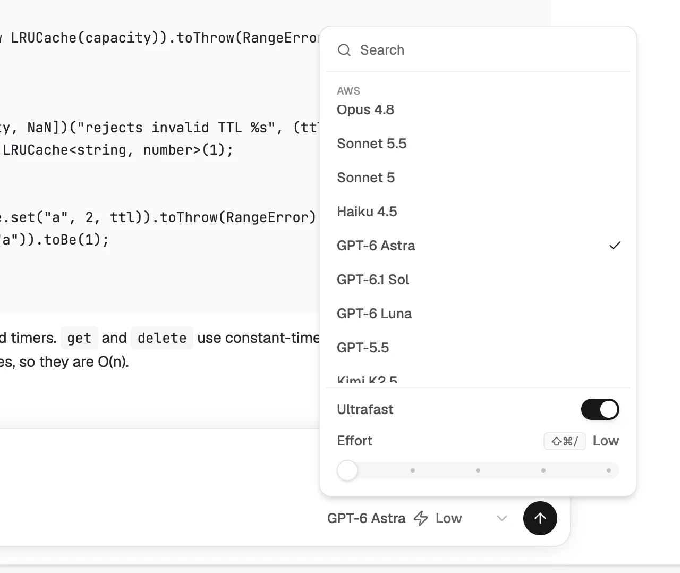Image resolution: width=680 pixels, height=573 pixels.
Task: Set effort to the last slider stop
Action: tap(609, 470)
